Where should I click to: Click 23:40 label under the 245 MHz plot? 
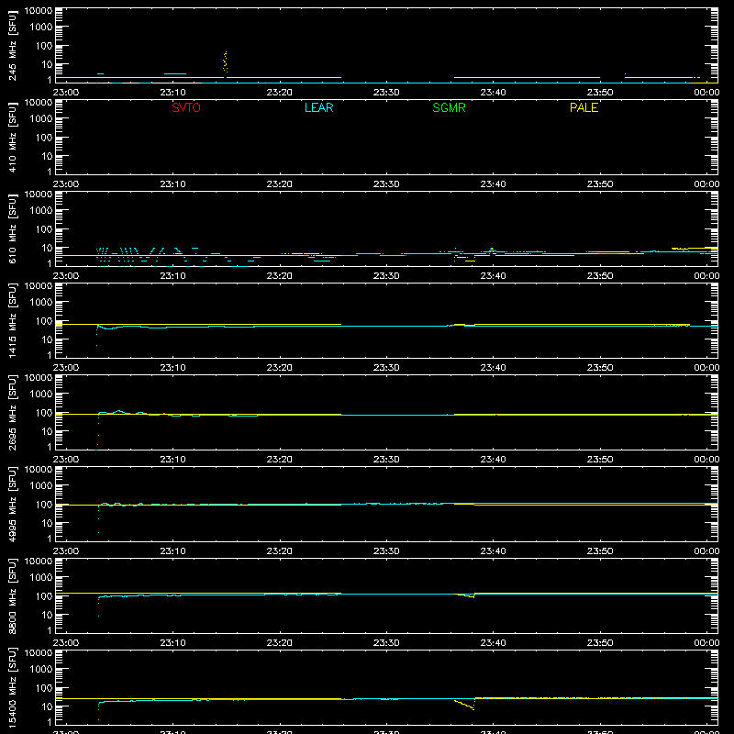[493, 93]
